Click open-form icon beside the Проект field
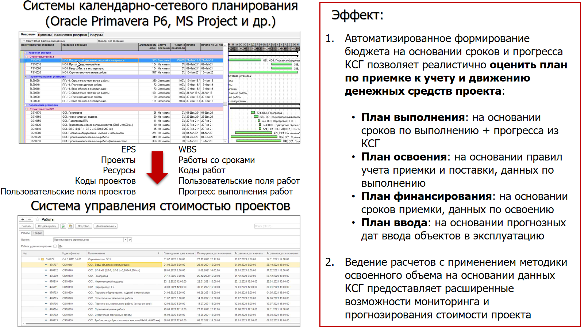The image size is (584, 329). pyautogui.click(x=130, y=240)
